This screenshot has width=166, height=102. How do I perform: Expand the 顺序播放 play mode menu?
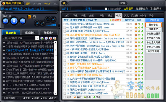[x=11, y=98]
